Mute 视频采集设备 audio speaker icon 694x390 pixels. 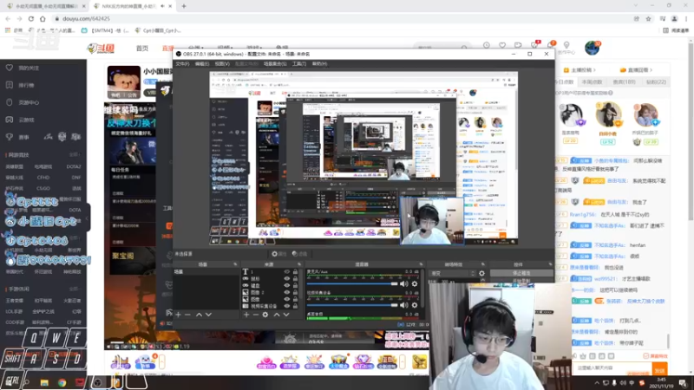pos(404,305)
